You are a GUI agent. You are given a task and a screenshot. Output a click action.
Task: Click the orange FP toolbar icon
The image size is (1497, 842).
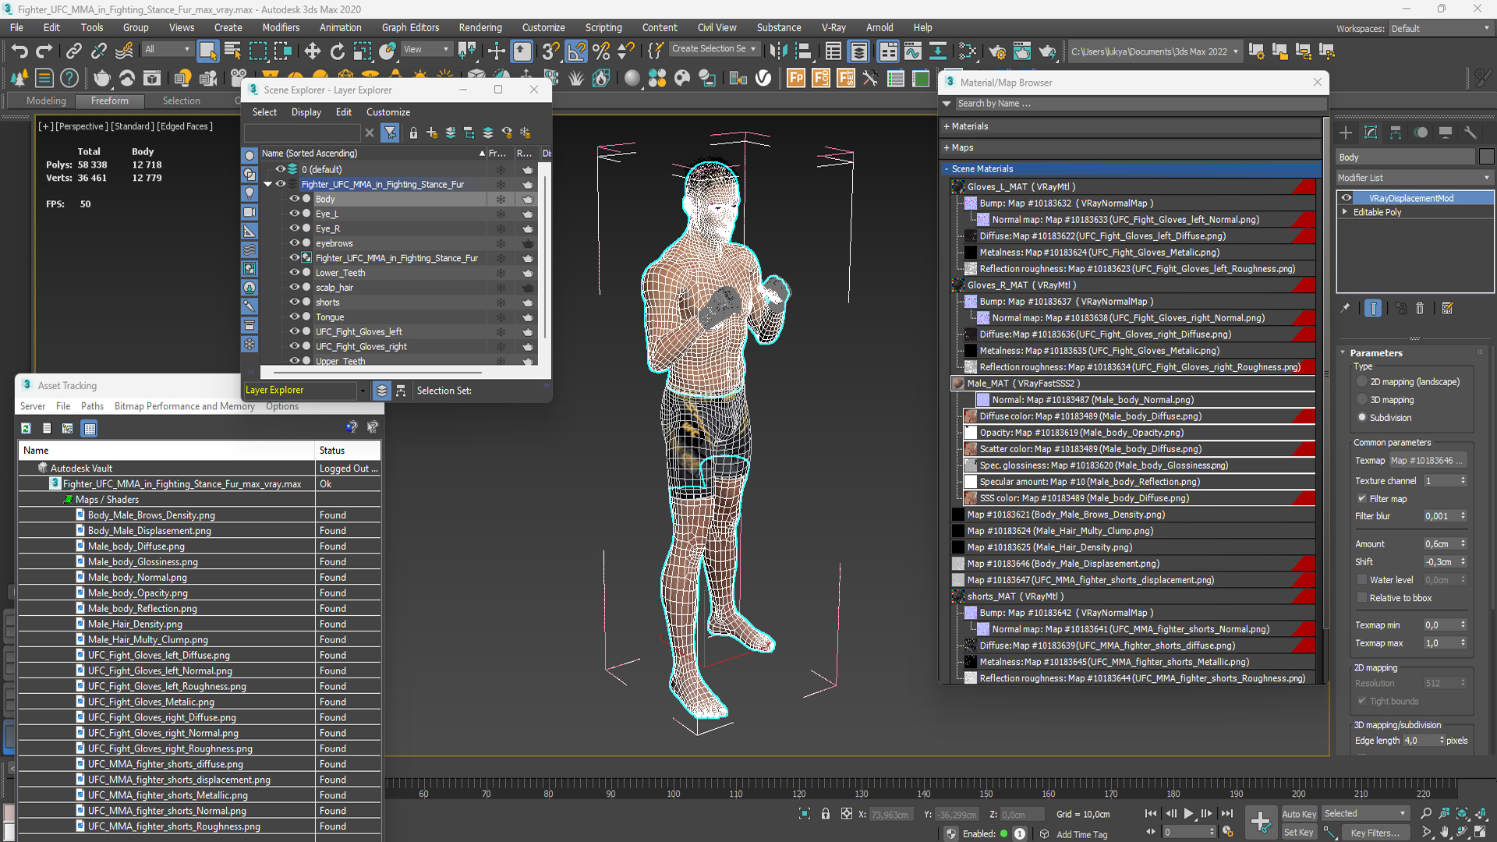click(796, 78)
